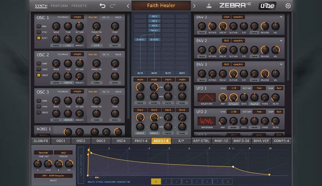This screenshot has width=322, height=186.
Task: Open the GLOB/FX bottom tab
Action: (41, 141)
